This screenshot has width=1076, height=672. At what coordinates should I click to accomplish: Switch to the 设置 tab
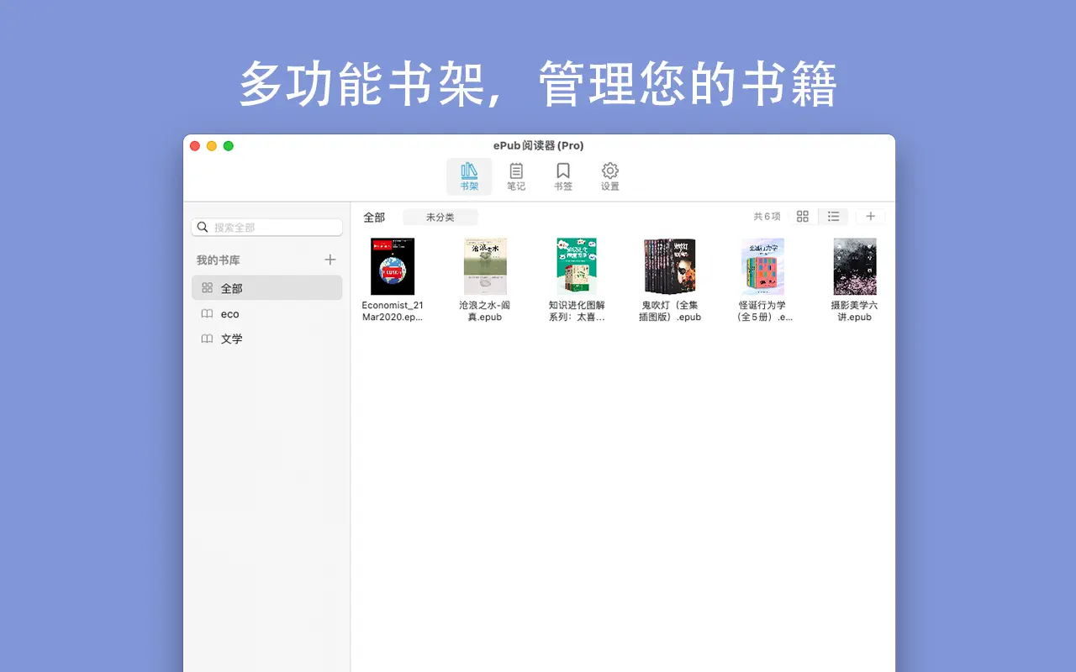[609, 176]
